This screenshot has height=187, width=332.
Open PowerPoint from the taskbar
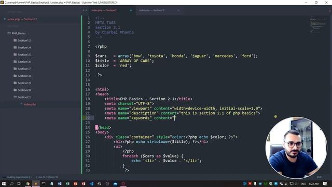click(x=75, y=183)
